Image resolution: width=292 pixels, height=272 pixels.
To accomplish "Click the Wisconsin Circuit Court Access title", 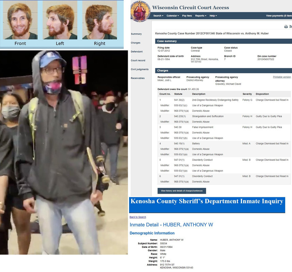I will coord(190,7).
